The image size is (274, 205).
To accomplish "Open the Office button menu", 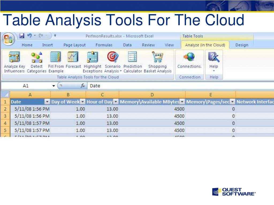I will 8,39.
